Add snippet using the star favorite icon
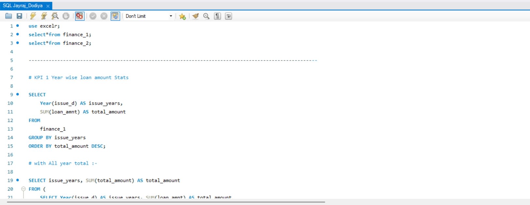Image resolution: width=530 pixels, height=205 pixels. click(182, 16)
